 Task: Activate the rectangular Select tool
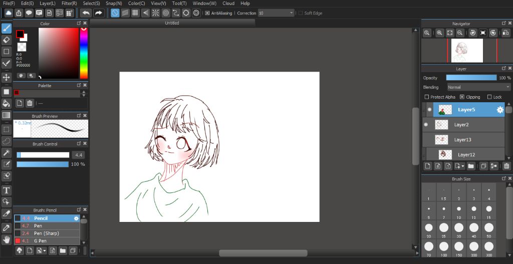pos(6,129)
